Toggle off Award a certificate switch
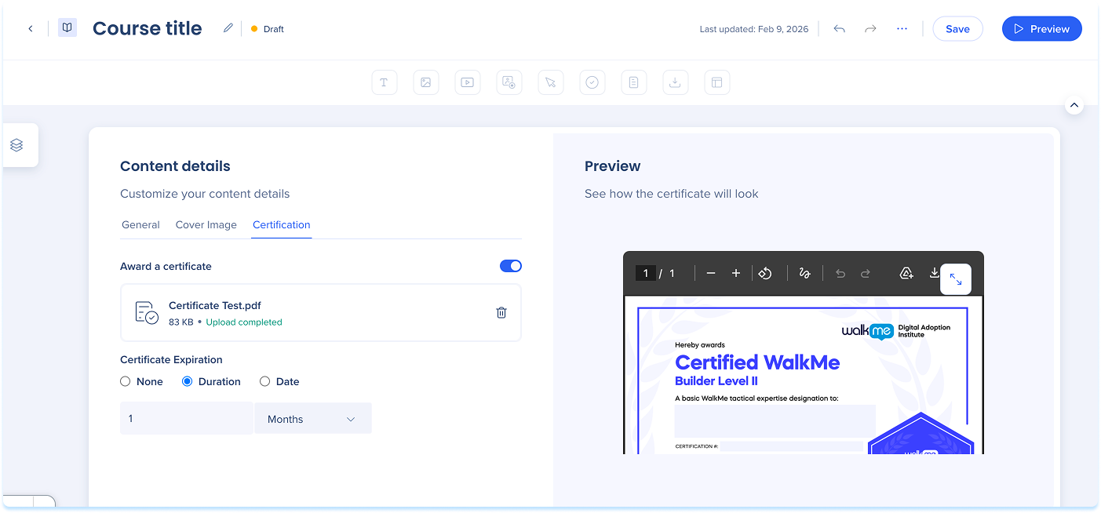The width and height of the screenshot is (1101, 513). pyautogui.click(x=510, y=266)
